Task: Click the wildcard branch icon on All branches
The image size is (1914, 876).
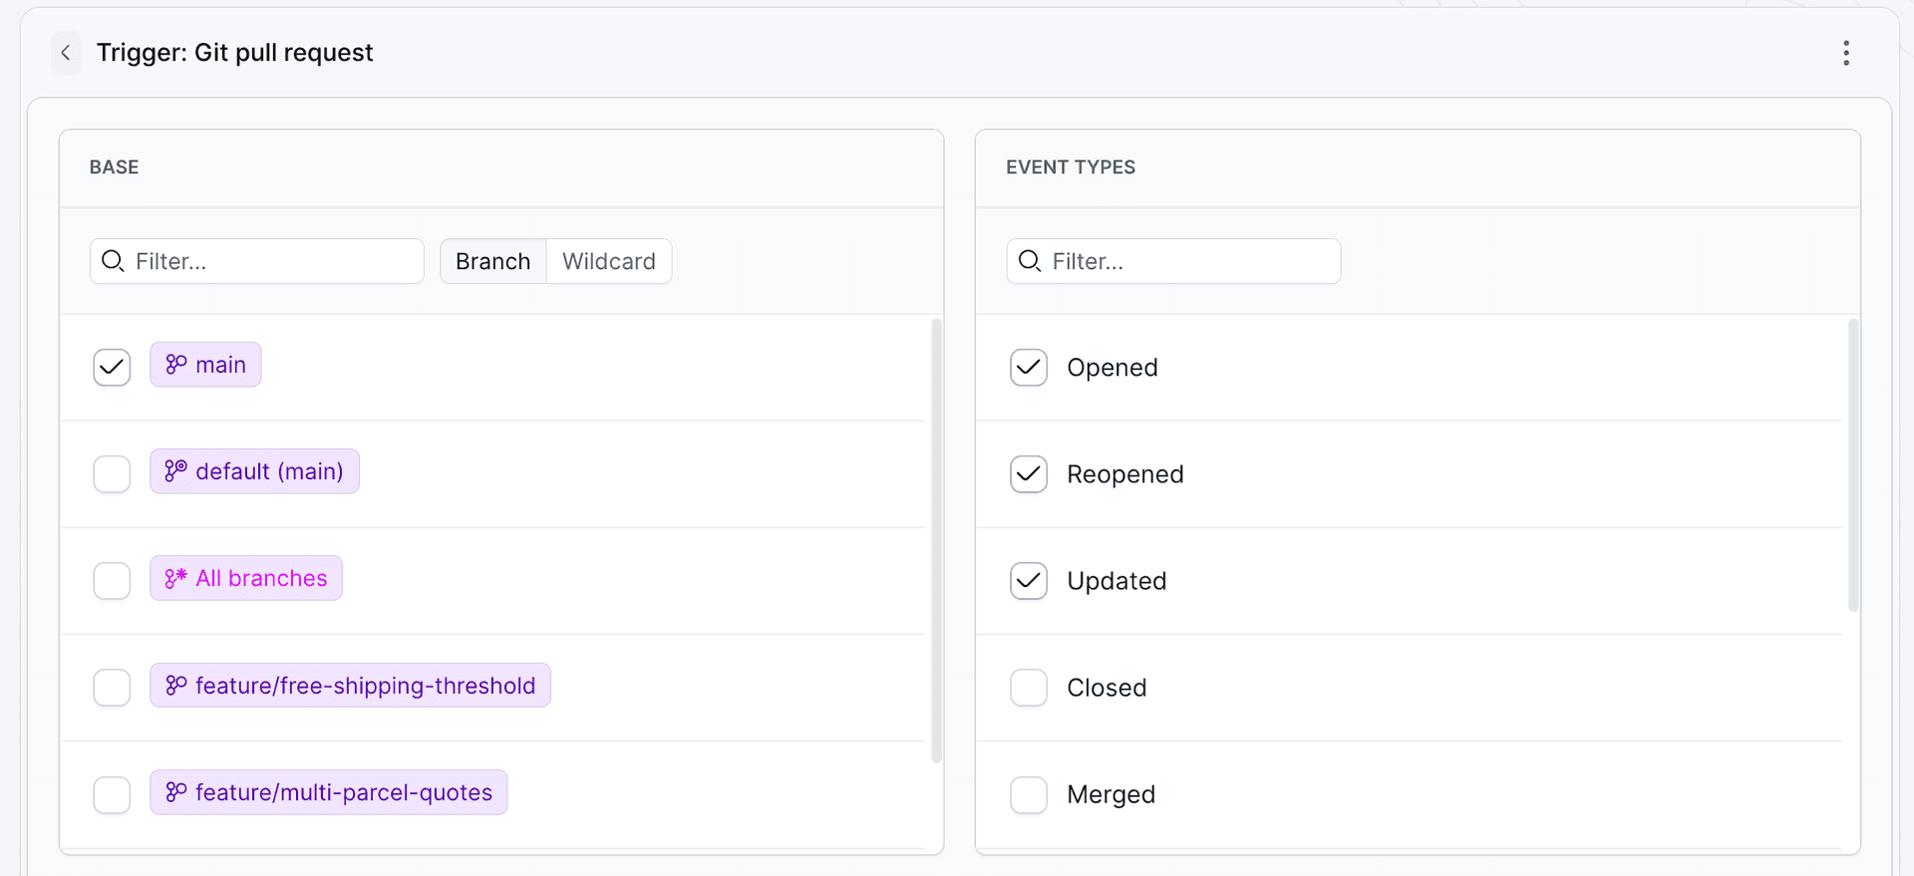Action: point(176,578)
